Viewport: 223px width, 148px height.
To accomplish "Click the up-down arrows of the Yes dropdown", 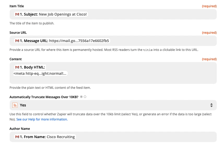I will (212, 105).
